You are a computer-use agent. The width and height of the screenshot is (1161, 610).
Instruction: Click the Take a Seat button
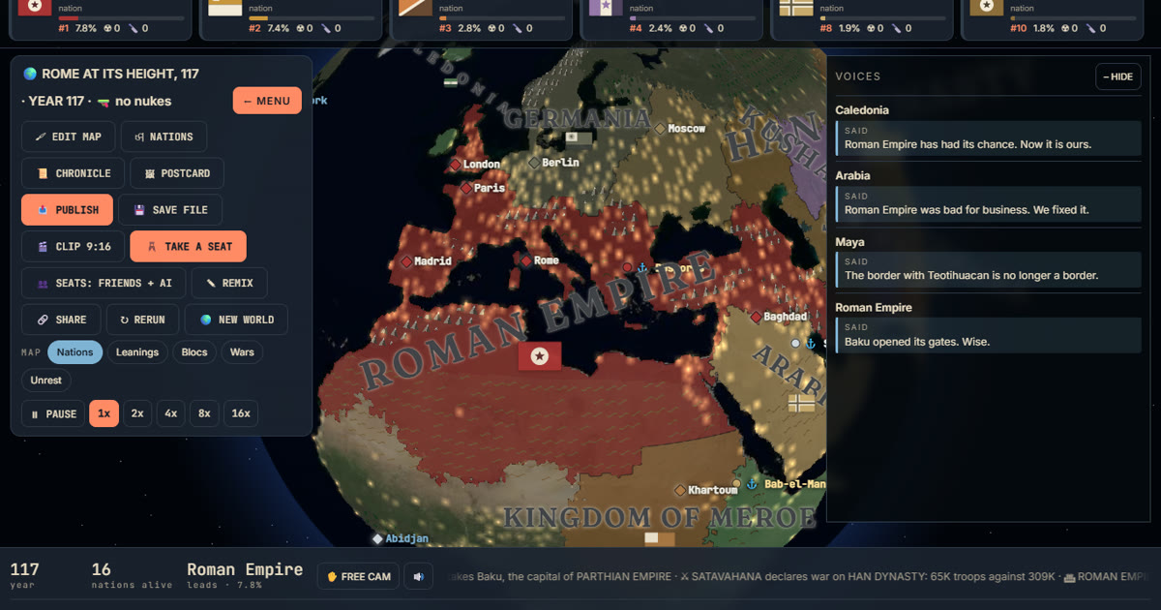point(189,247)
